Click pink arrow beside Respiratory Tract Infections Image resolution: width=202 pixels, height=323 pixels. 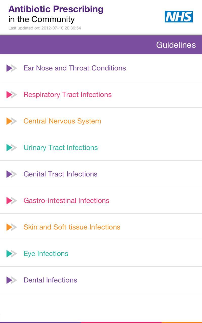pyautogui.click(x=11, y=95)
